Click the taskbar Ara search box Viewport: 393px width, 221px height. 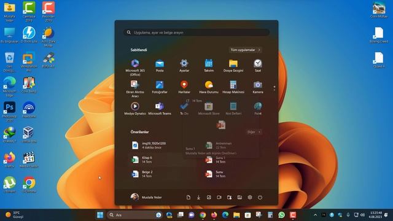click(135, 215)
